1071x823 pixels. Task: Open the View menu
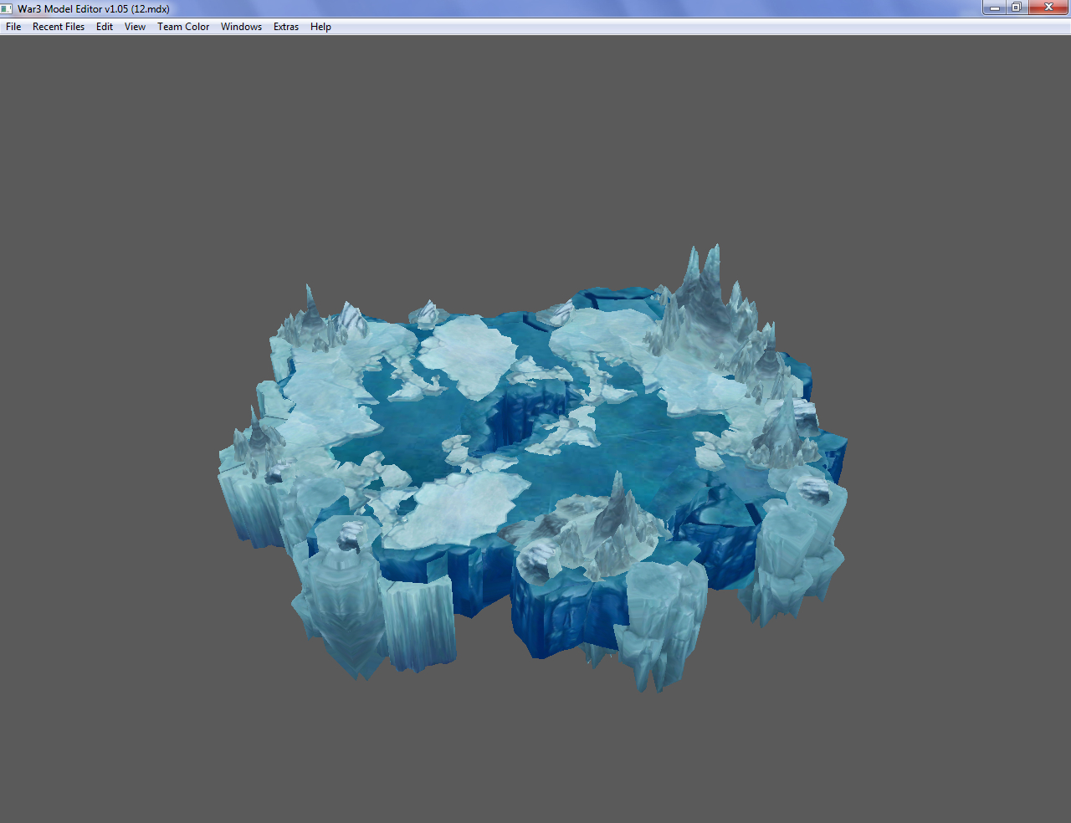coord(135,27)
